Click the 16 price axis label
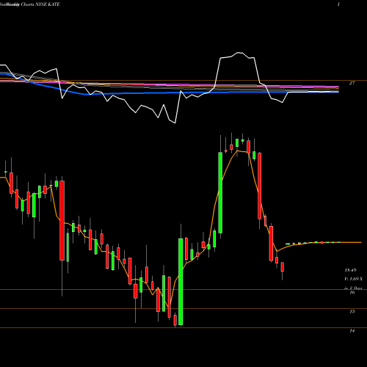The height and width of the screenshot is (367, 367). [x=352, y=293]
